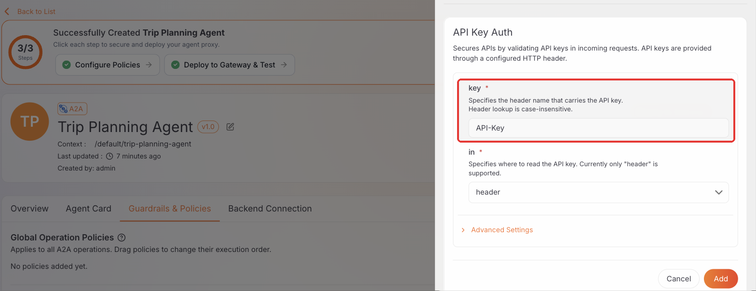Switch to the Agent Card tab
Viewport: 756px width, 291px height.
88,209
